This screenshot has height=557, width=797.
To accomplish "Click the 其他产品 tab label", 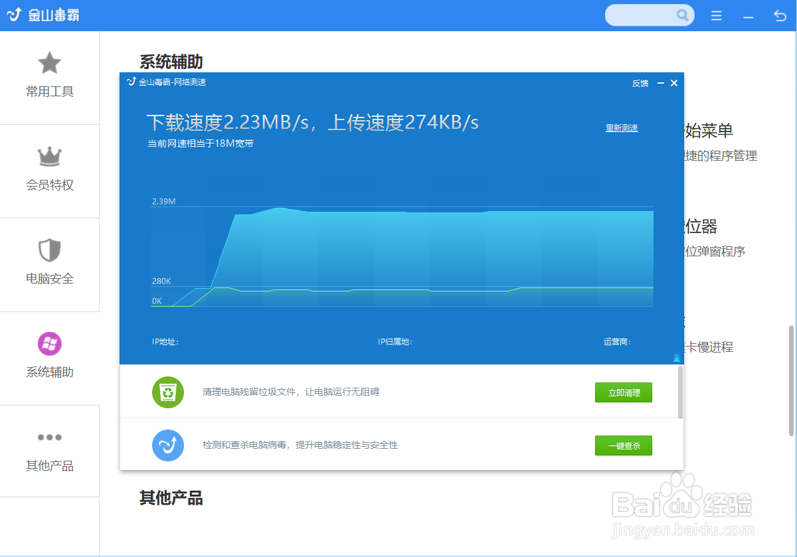I will (x=50, y=466).
